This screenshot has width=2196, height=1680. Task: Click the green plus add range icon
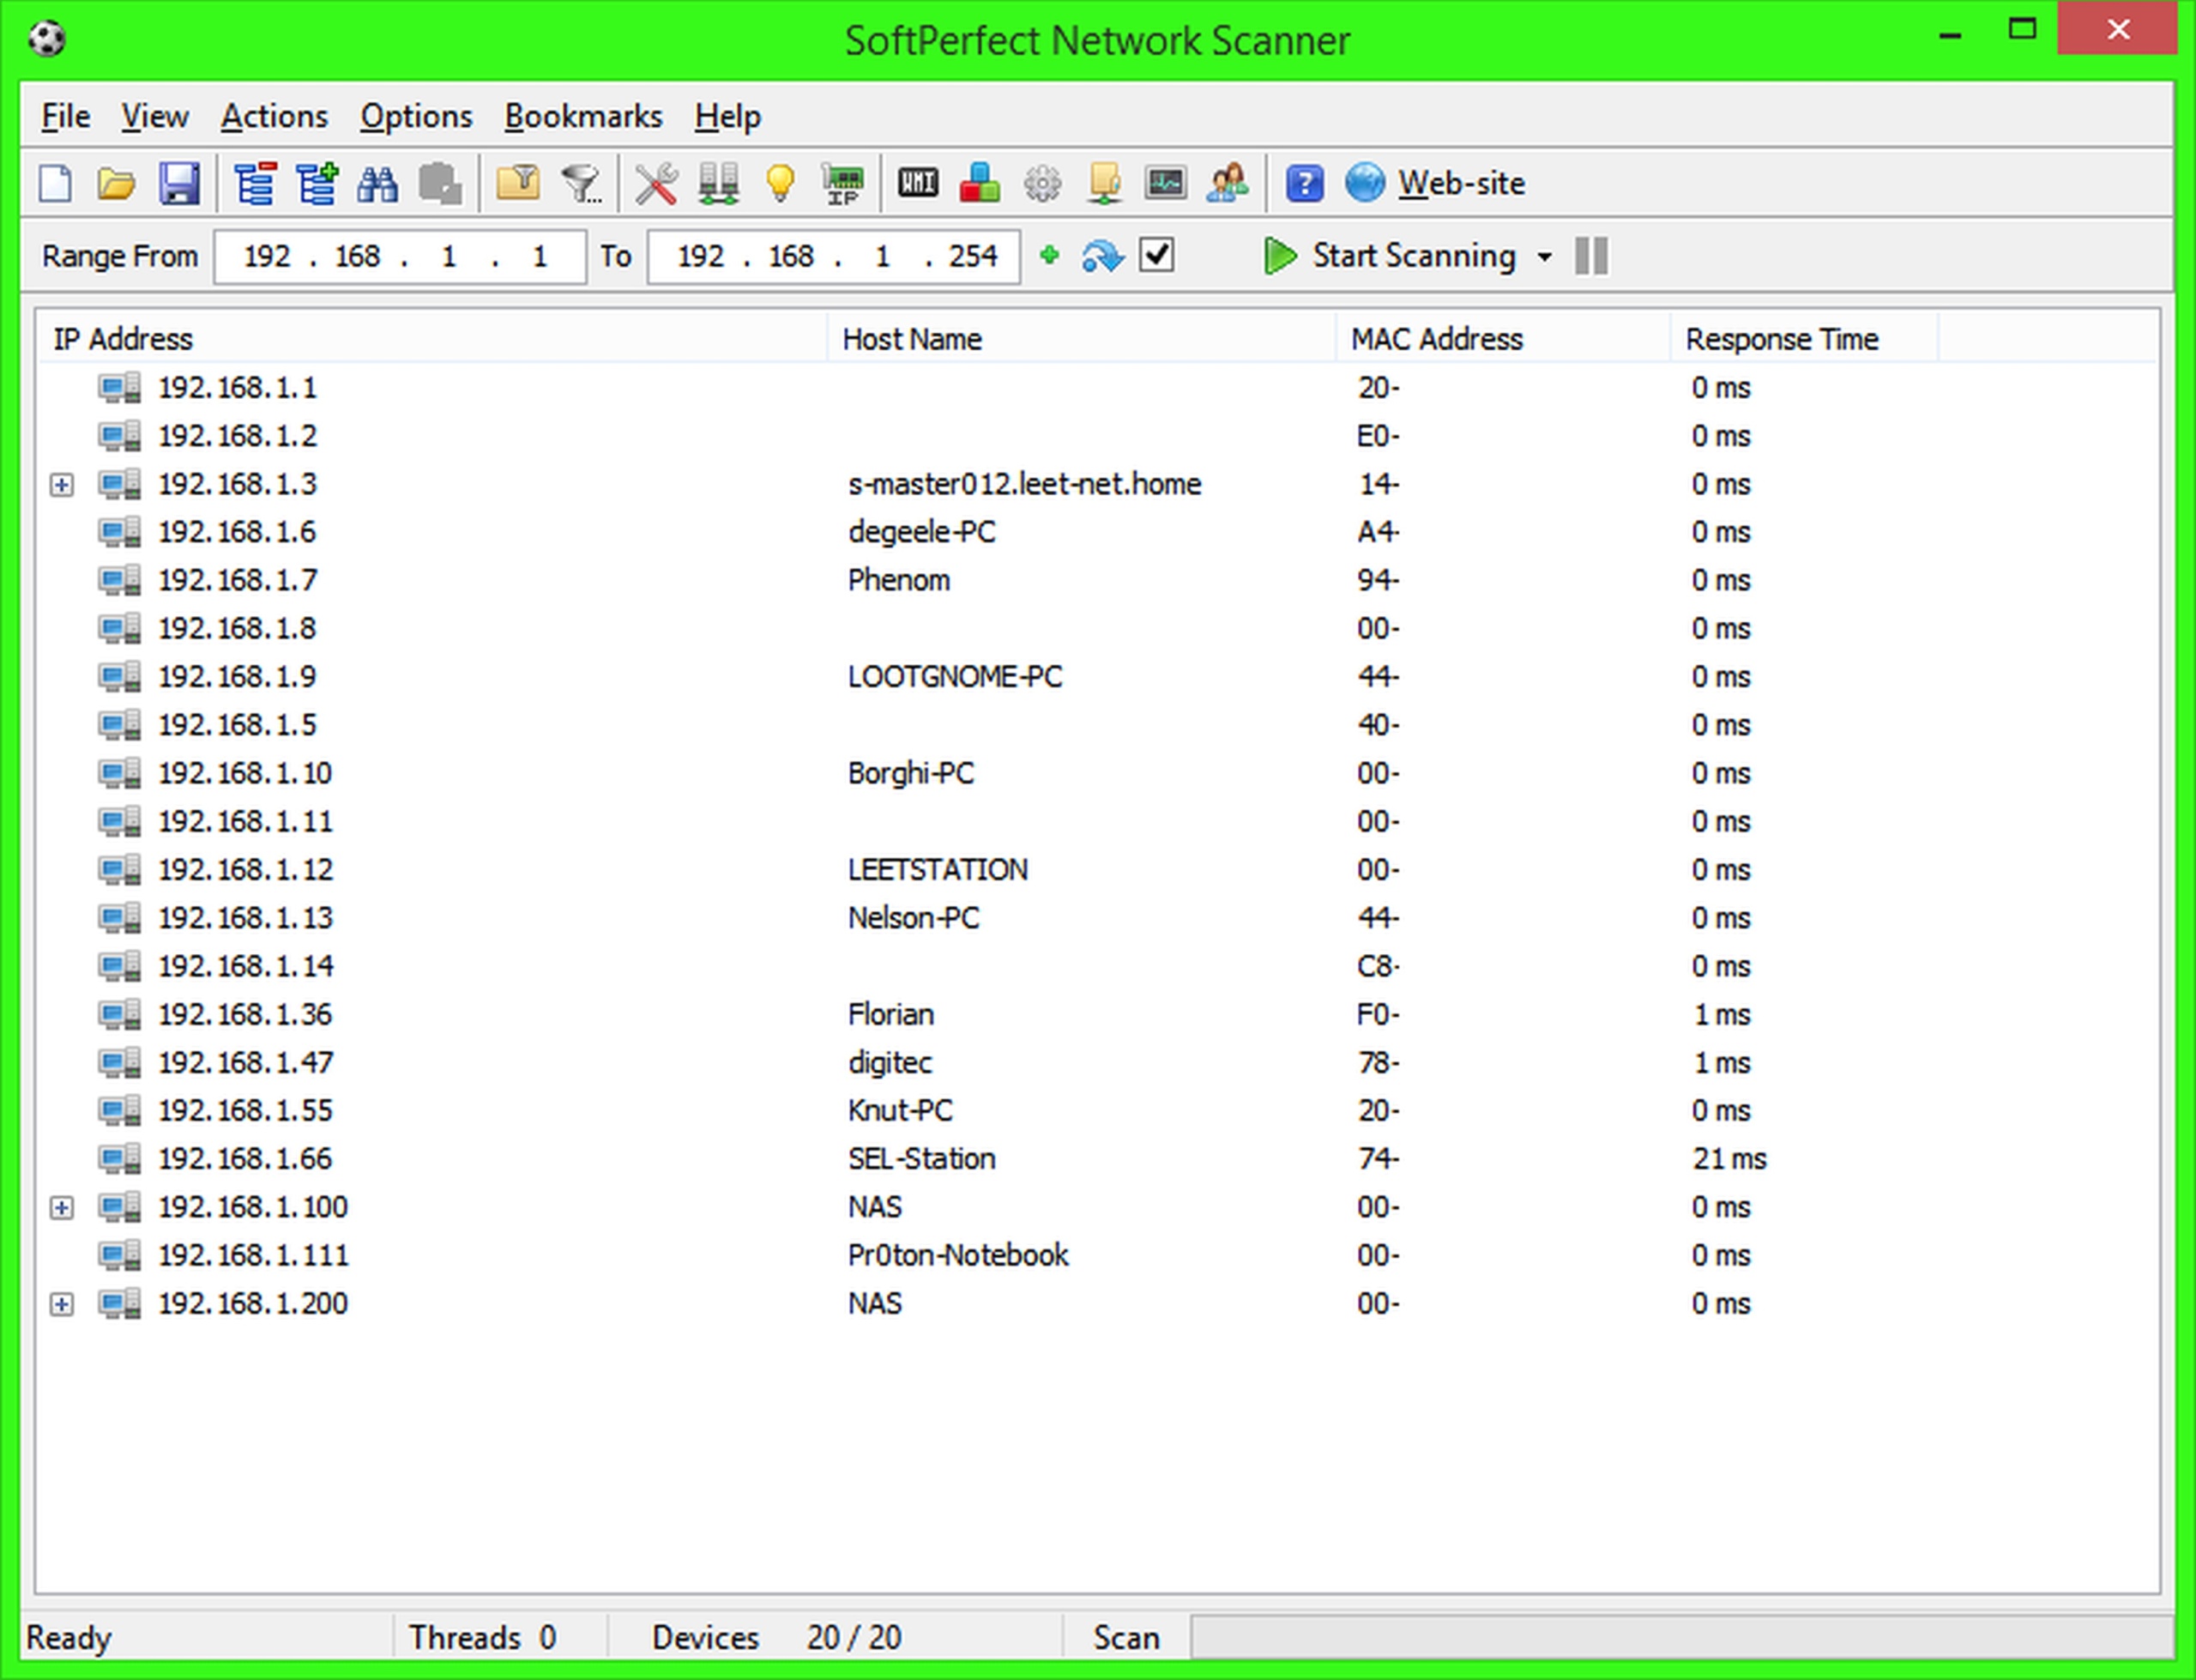[1048, 256]
